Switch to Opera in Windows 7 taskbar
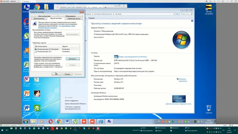Viewport: 238px width, 134px height. pyautogui.click(x=50, y=121)
